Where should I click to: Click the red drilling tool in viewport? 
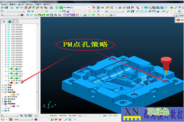(166, 65)
